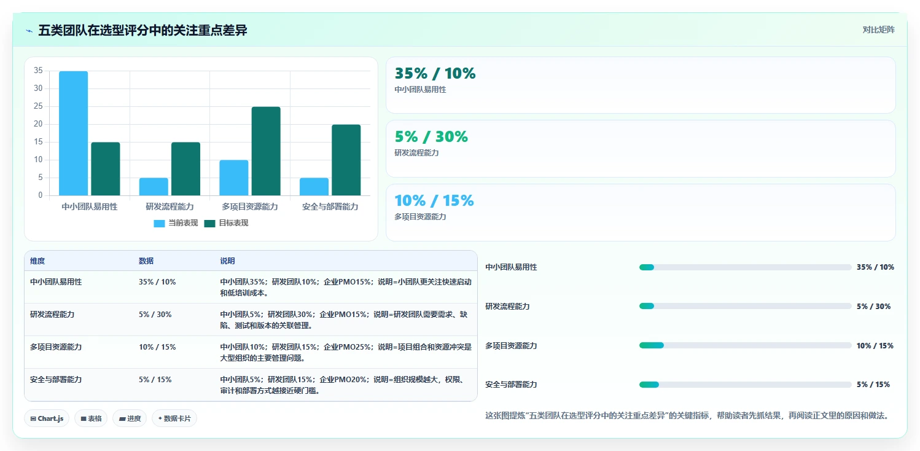Click the 数据卡片 tag chip
This screenshot has width=920, height=451.
(x=174, y=418)
